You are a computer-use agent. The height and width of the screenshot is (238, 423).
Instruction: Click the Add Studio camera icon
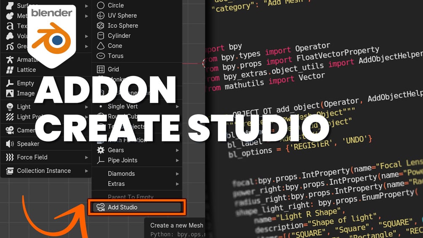(x=101, y=207)
